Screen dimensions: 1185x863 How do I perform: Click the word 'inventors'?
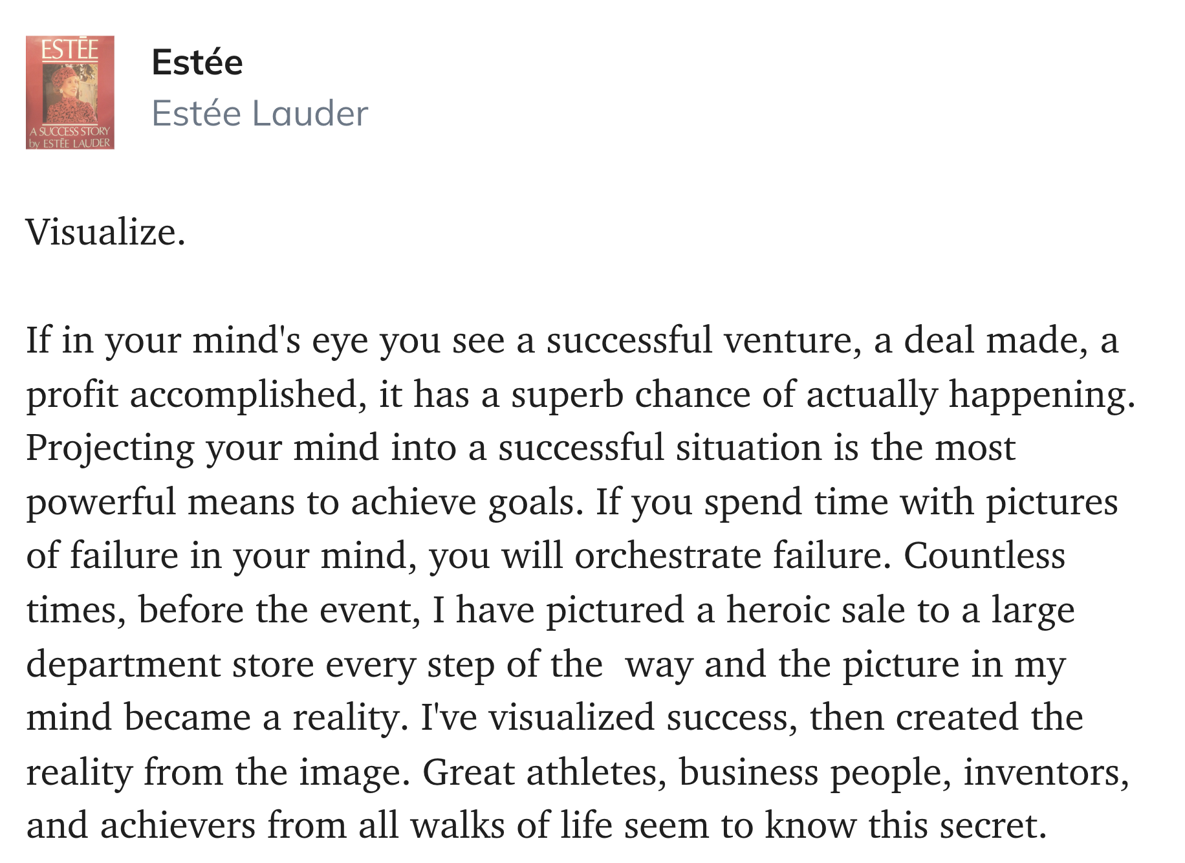(x=1046, y=772)
